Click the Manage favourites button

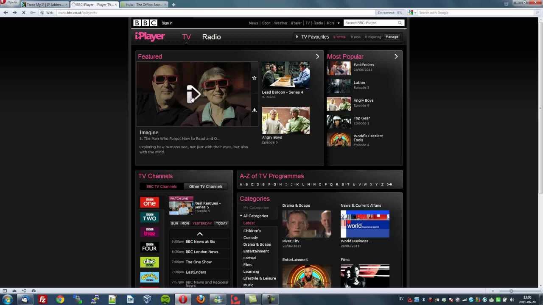click(392, 37)
